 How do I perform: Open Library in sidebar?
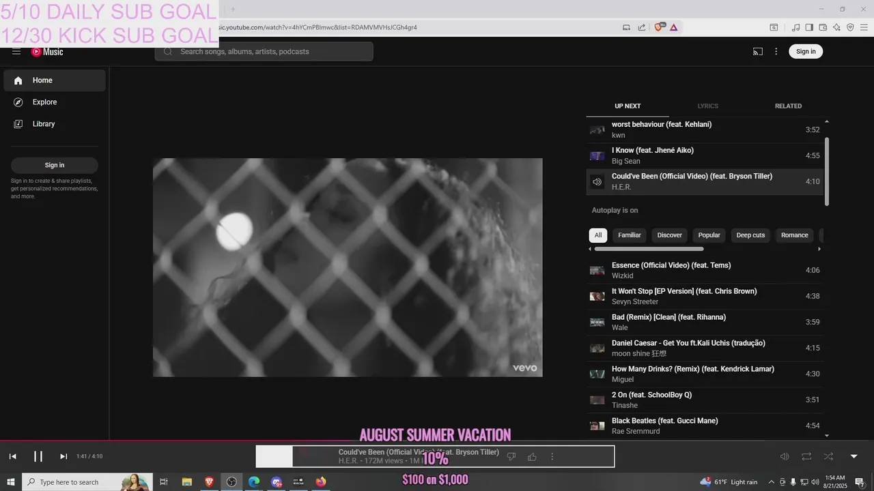[55, 124]
